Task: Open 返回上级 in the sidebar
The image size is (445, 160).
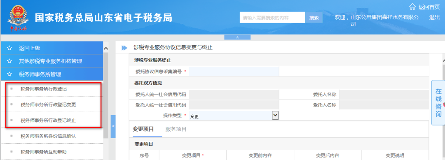Action: 52,48
